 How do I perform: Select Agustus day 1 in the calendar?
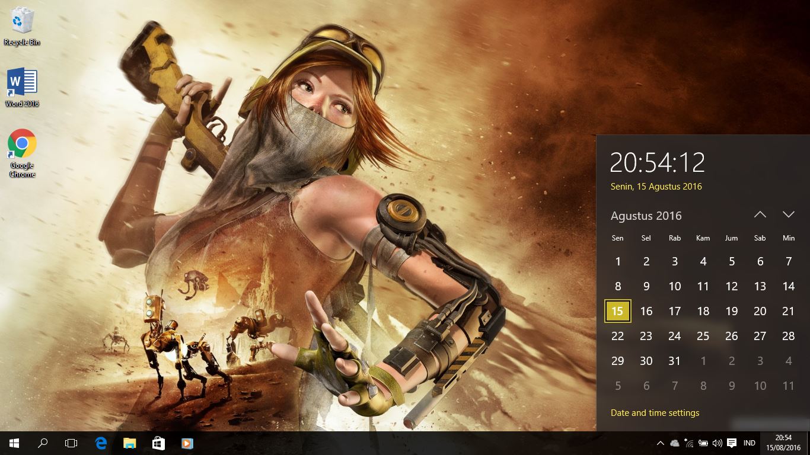(617, 261)
